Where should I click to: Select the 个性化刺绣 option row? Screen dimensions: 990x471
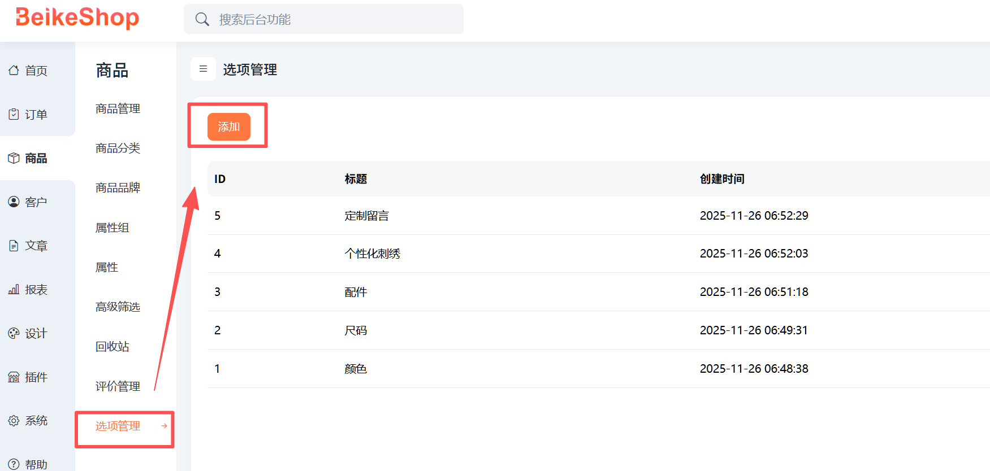click(372, 254)
